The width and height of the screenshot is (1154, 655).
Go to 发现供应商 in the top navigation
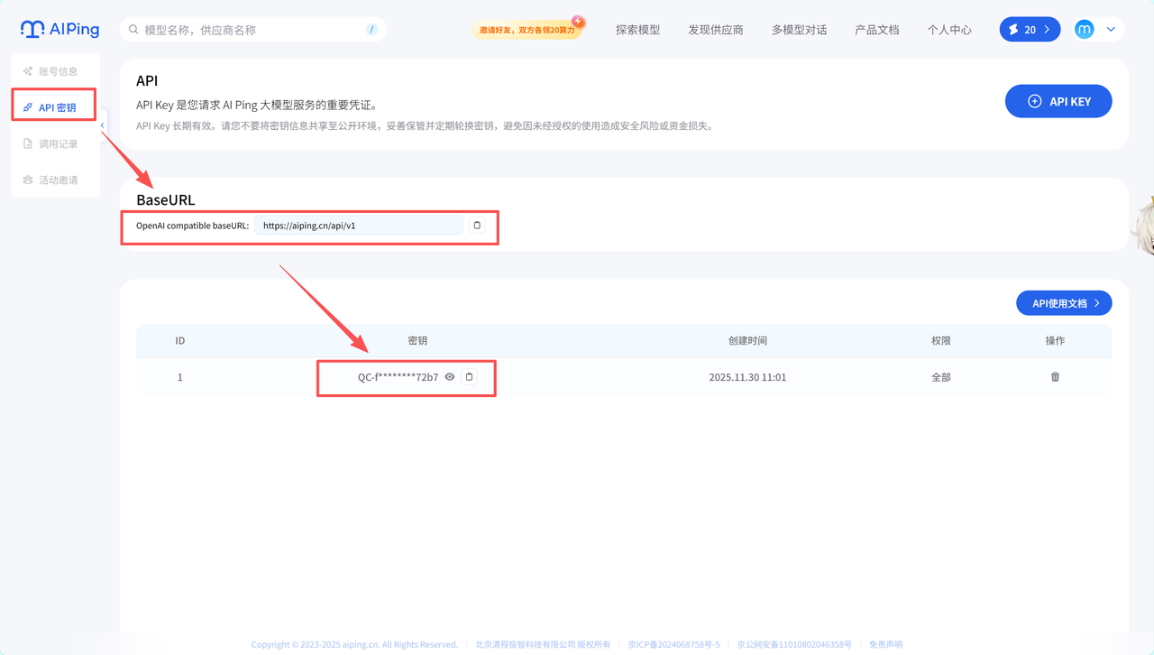(x=716, y=30)
